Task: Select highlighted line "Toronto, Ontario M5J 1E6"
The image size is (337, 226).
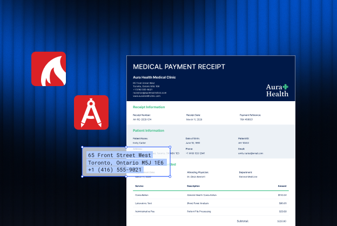Action: click(x=126, y=163)
